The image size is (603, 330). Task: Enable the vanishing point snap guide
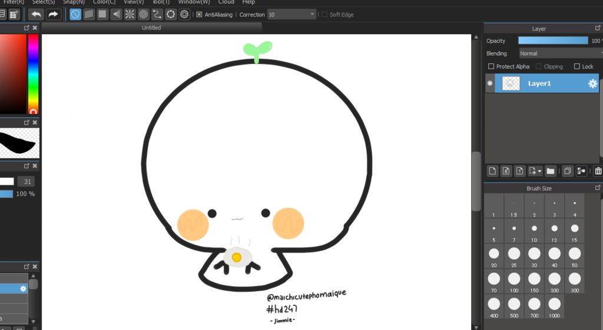pos(116,15)
